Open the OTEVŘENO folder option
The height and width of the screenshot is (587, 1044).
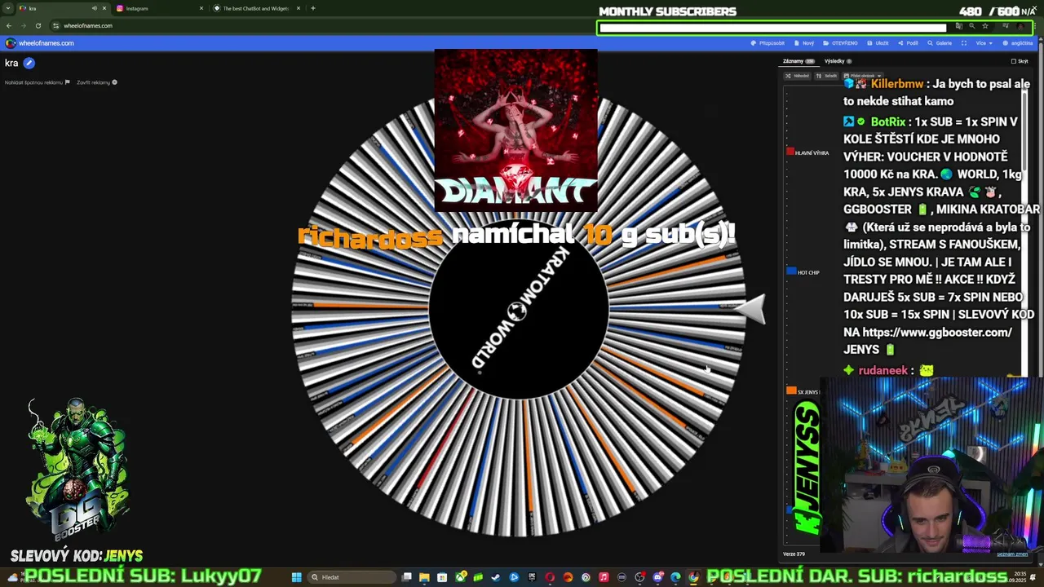[x=840, y=43]
